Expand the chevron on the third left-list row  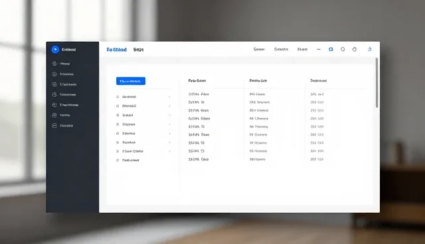point(170,115)
